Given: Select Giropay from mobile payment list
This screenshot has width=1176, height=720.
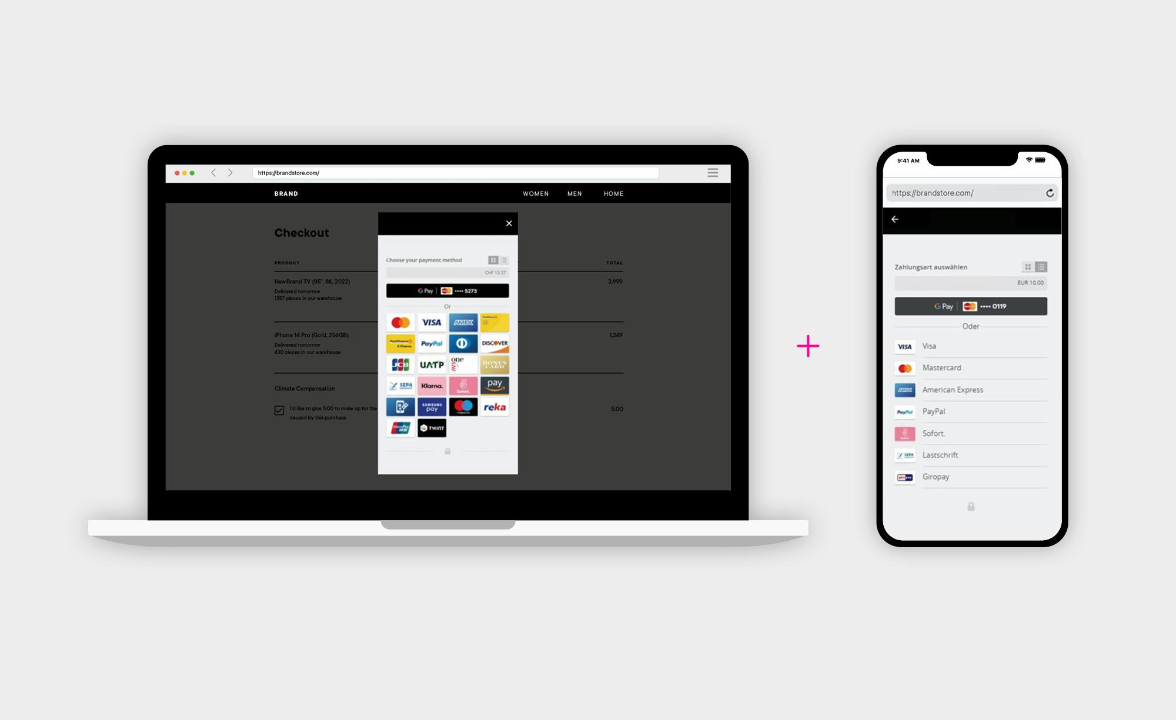Looking at the screenshot, I should tap(970, 477).
